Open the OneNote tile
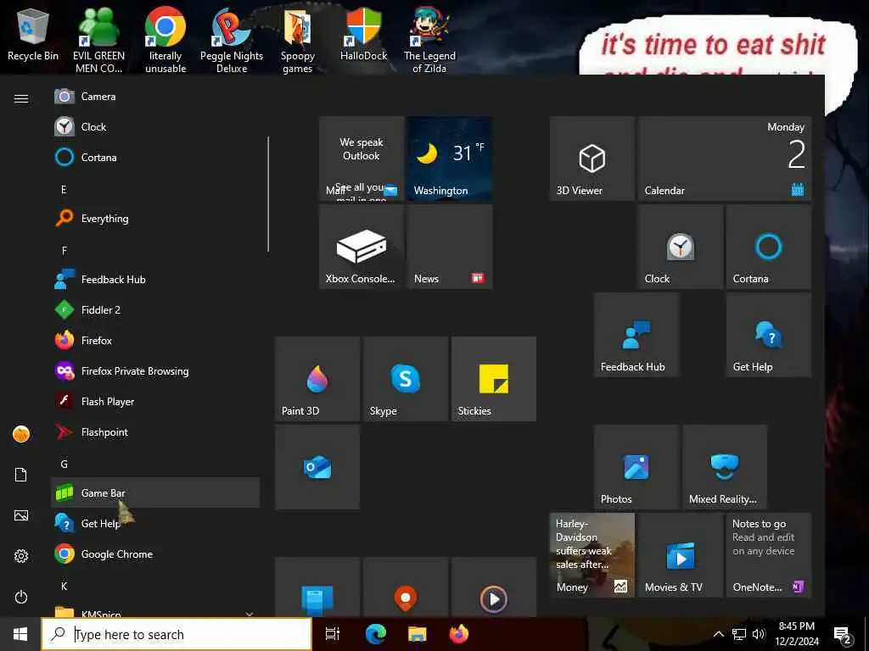 [x=769, y=554]
